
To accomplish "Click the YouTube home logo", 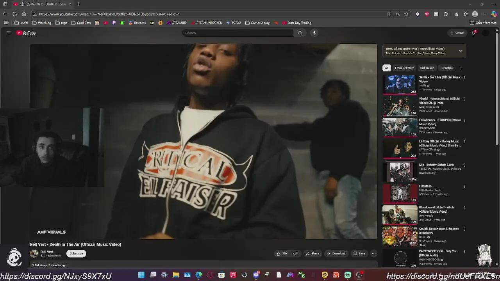I will pyautogui.click(x=26, y=33).
